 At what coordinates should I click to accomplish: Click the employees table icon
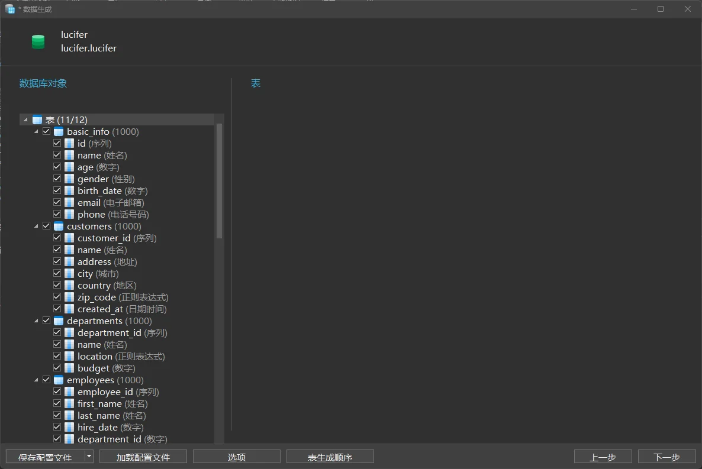(59, 380)
